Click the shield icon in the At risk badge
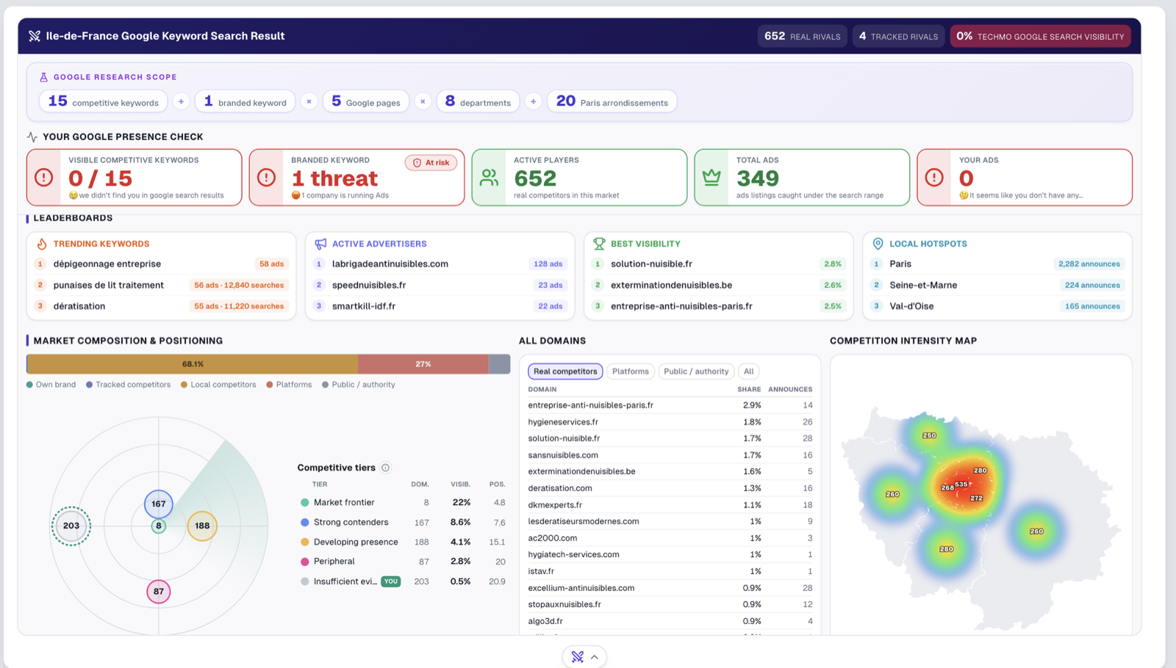1176x668 pixels. pos(417,163)
